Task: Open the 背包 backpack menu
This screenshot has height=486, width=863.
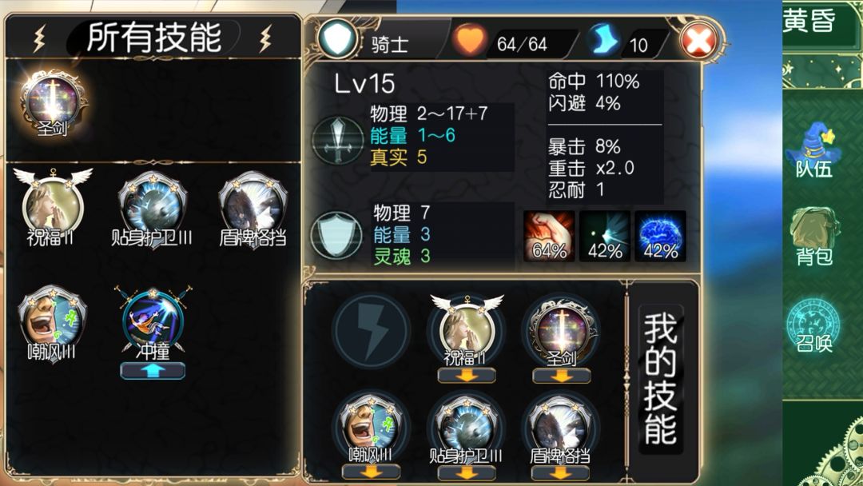Action: tap(814, 237)
